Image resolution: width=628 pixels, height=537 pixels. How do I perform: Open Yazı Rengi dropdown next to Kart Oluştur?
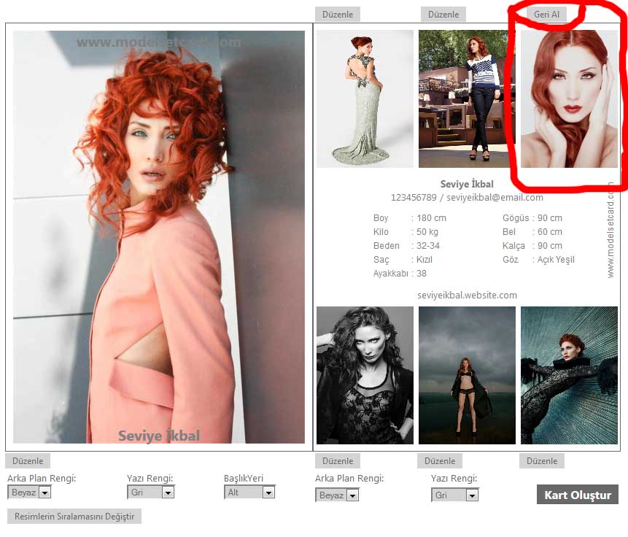[455, 495]
